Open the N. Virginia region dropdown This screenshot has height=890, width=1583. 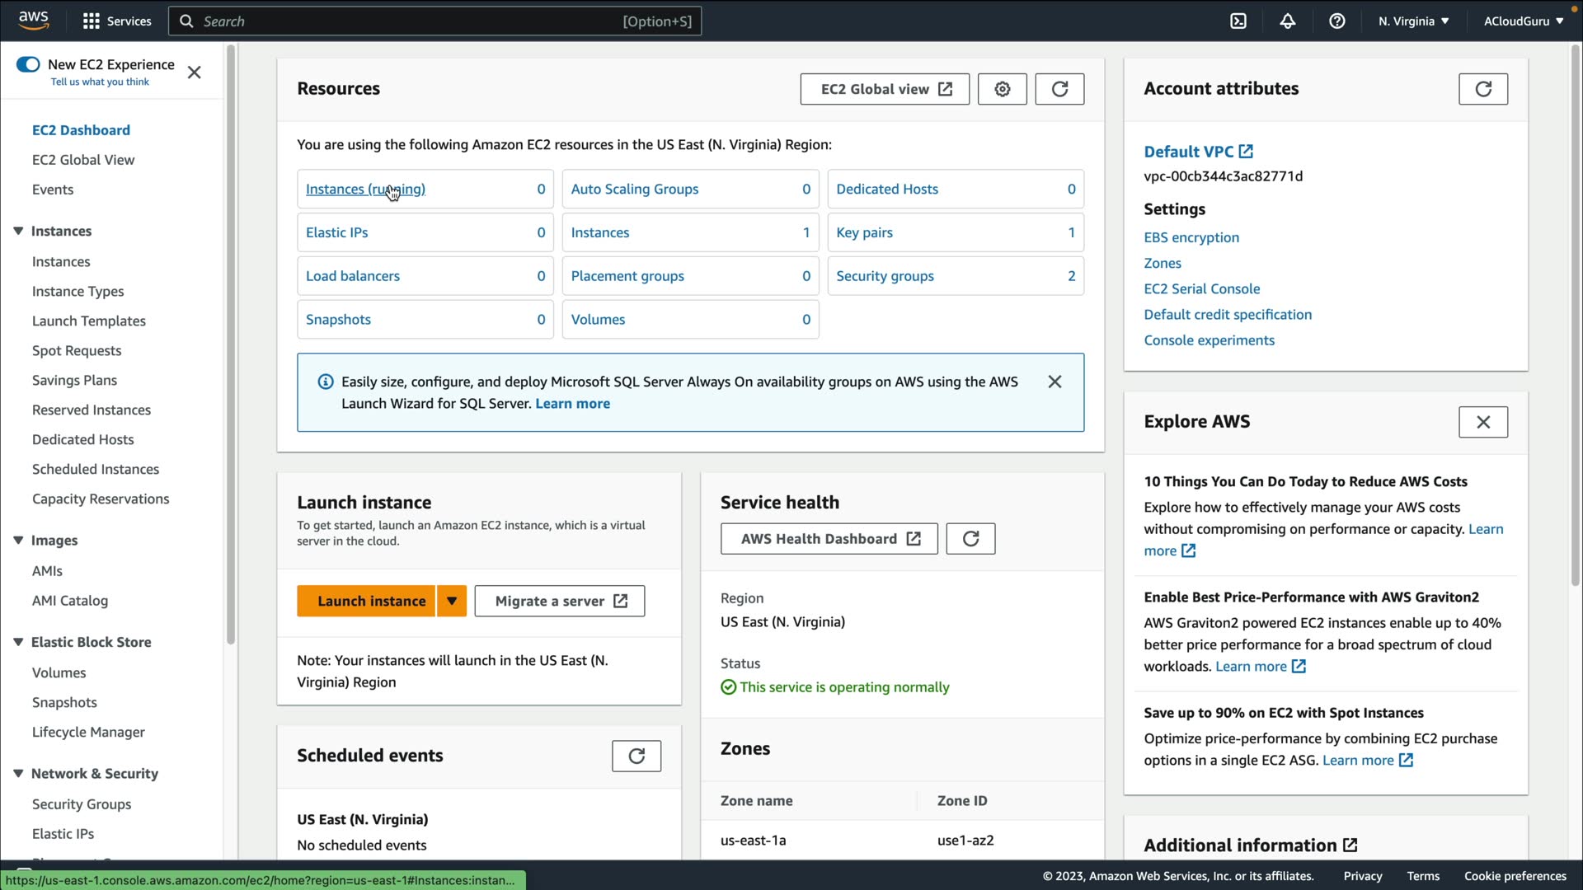pos(1413,21)
